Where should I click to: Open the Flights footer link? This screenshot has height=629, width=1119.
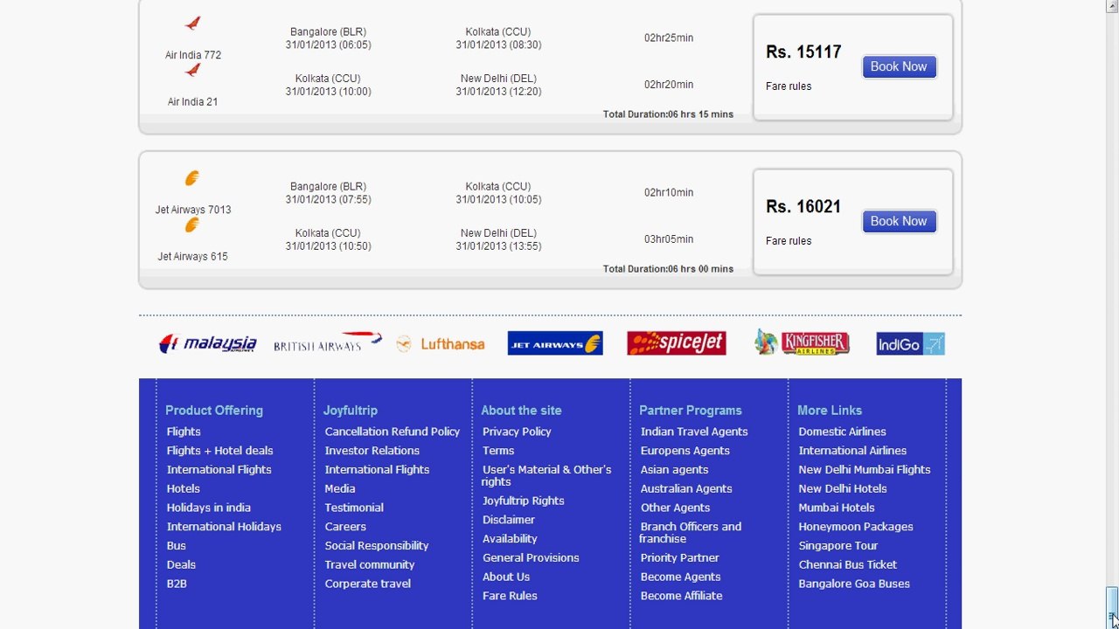coord(184,432)
